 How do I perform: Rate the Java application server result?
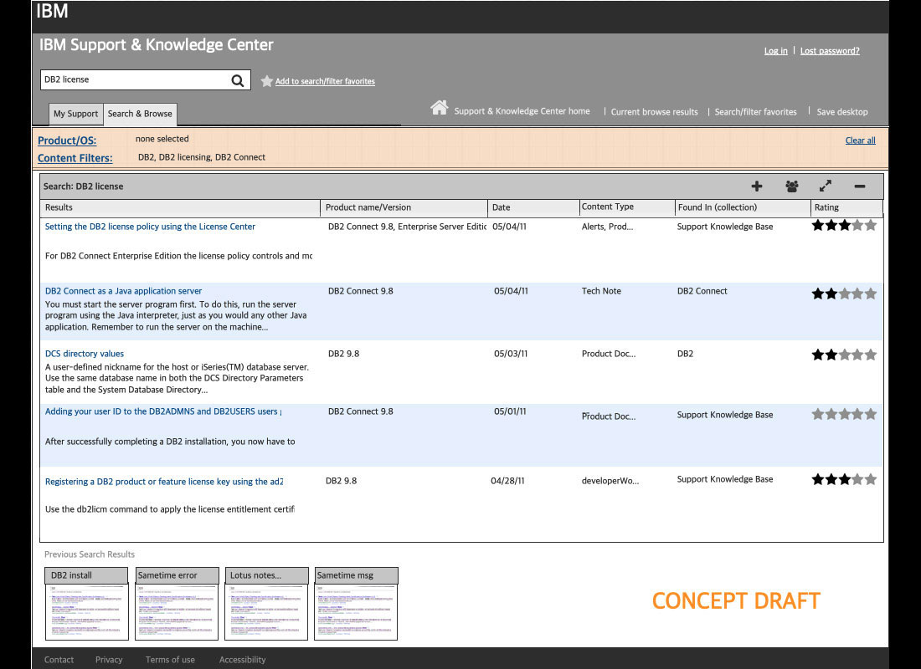click(x=844, y=294)
